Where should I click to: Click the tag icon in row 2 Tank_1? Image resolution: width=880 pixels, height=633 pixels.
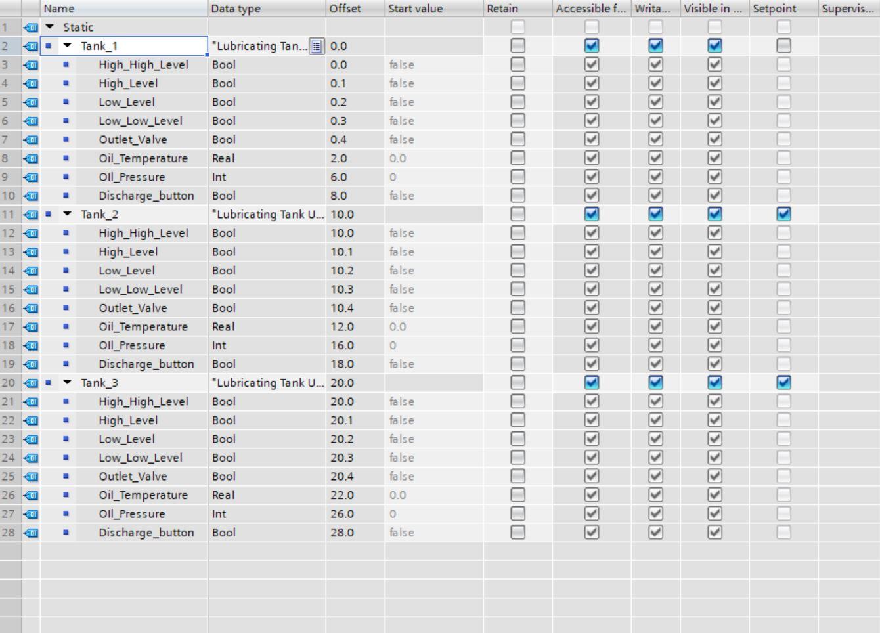click(x=31, y=46)
